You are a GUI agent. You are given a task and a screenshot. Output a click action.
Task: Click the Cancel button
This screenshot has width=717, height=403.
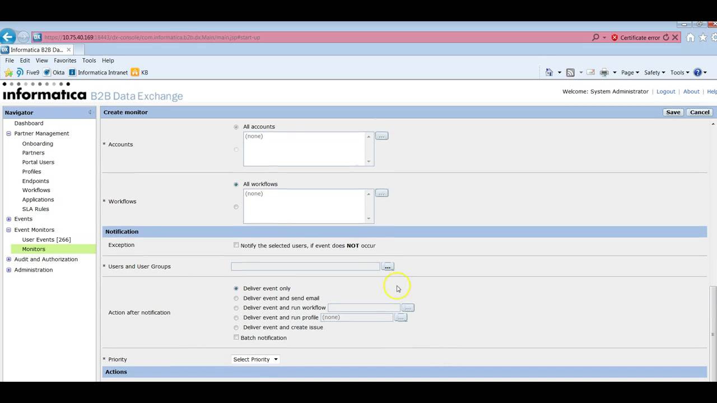click(700, 112)
